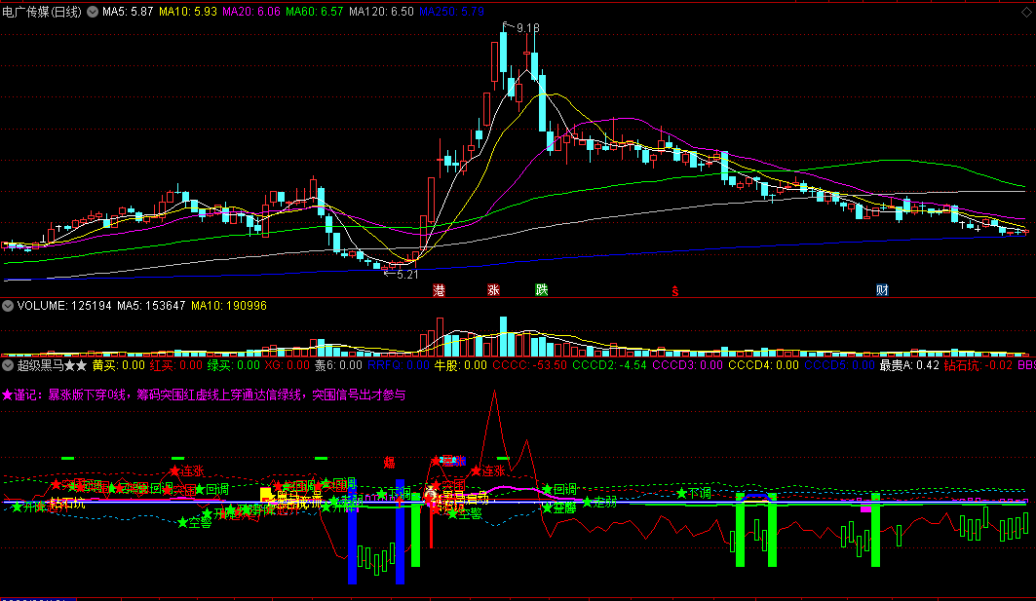Select the MA10: 5.93 indicator label
Viewport: 1036px width, 601px height.
tap(188, 12)
